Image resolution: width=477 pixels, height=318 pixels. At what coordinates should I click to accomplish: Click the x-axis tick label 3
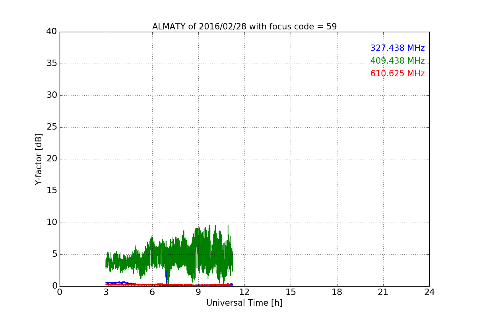[x=106, y=292]
